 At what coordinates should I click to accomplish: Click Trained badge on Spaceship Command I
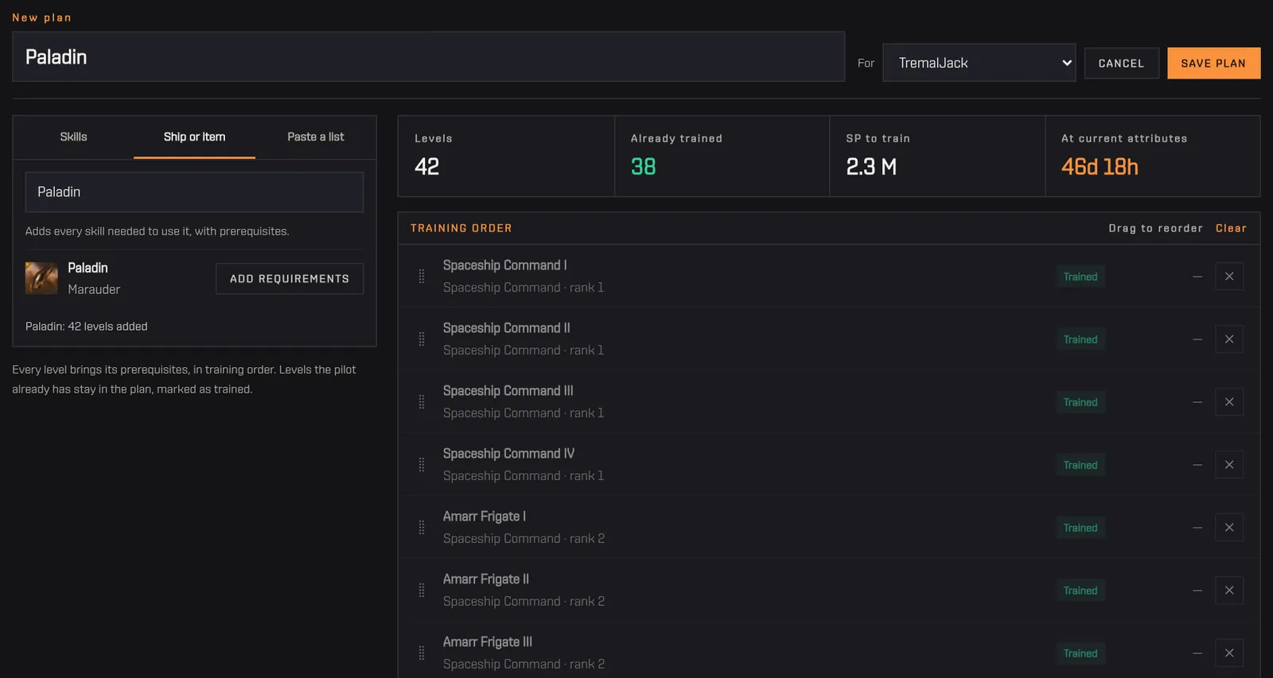coord(1080,277)
